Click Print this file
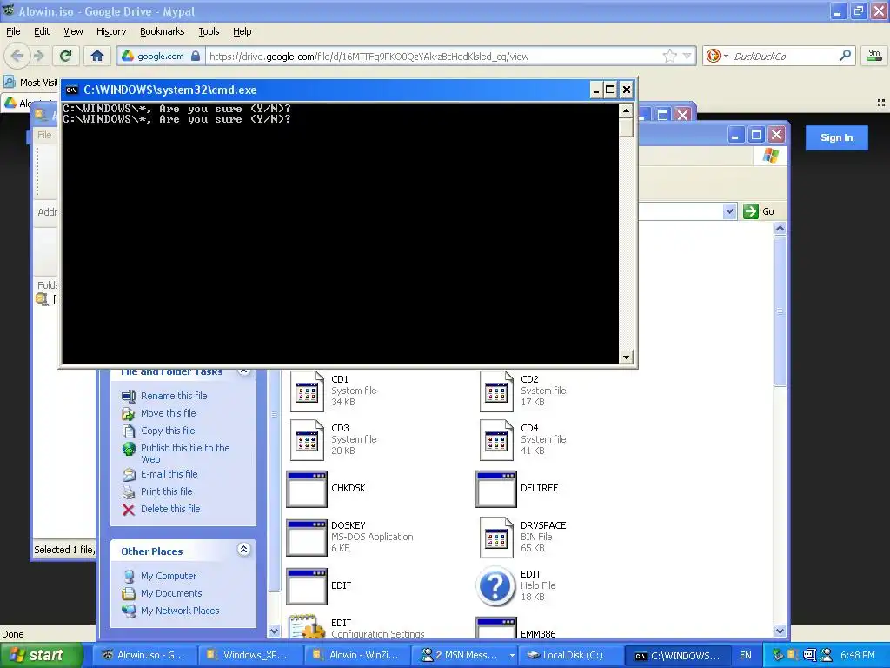This screenshot has height=668, width=890. point(166,491)
